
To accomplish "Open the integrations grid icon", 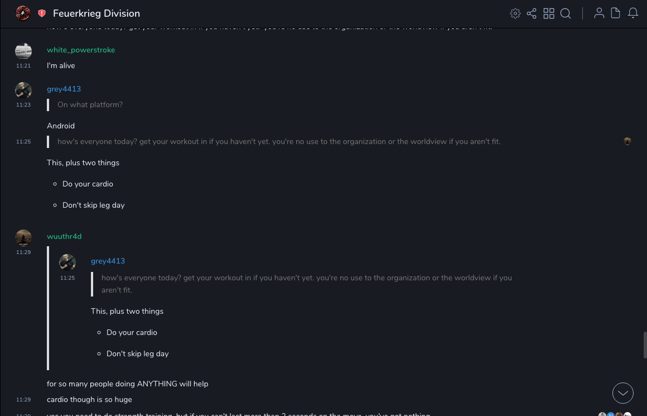I will [549, 13].
